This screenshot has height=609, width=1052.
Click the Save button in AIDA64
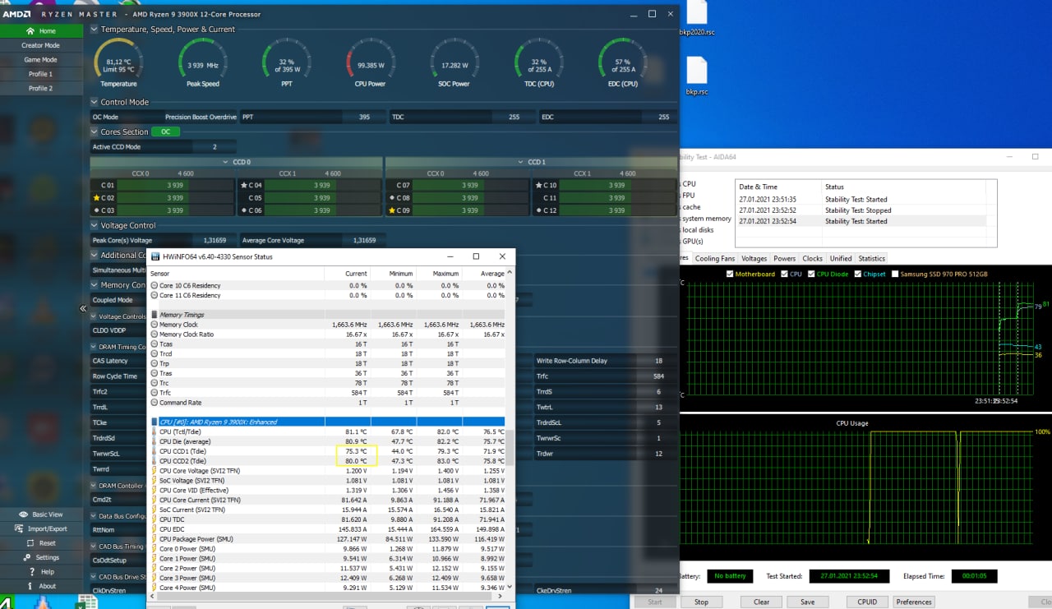point(808,602)
